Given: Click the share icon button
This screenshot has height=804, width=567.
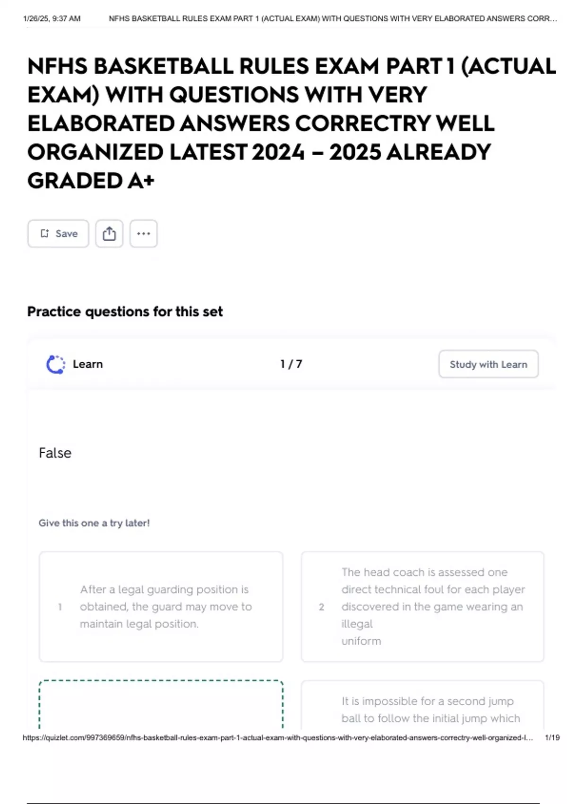Looking at the screenshot, I should (x=109, y=234).
